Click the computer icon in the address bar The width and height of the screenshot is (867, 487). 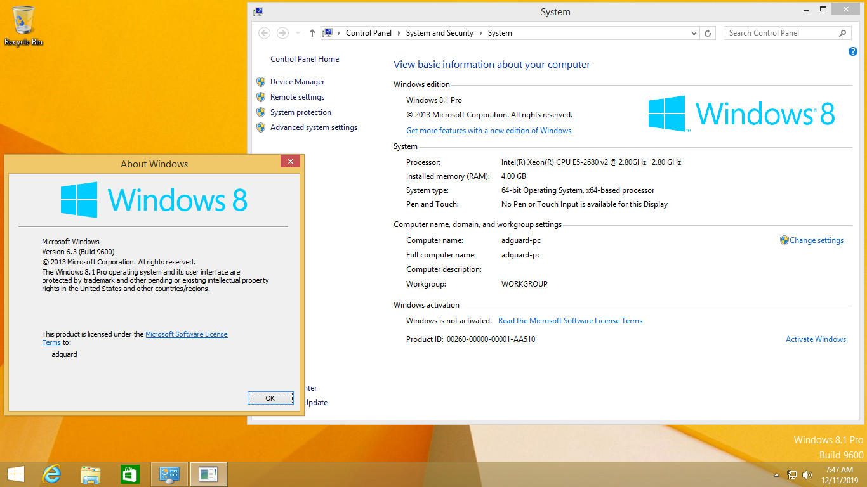(x=328, y=33)
